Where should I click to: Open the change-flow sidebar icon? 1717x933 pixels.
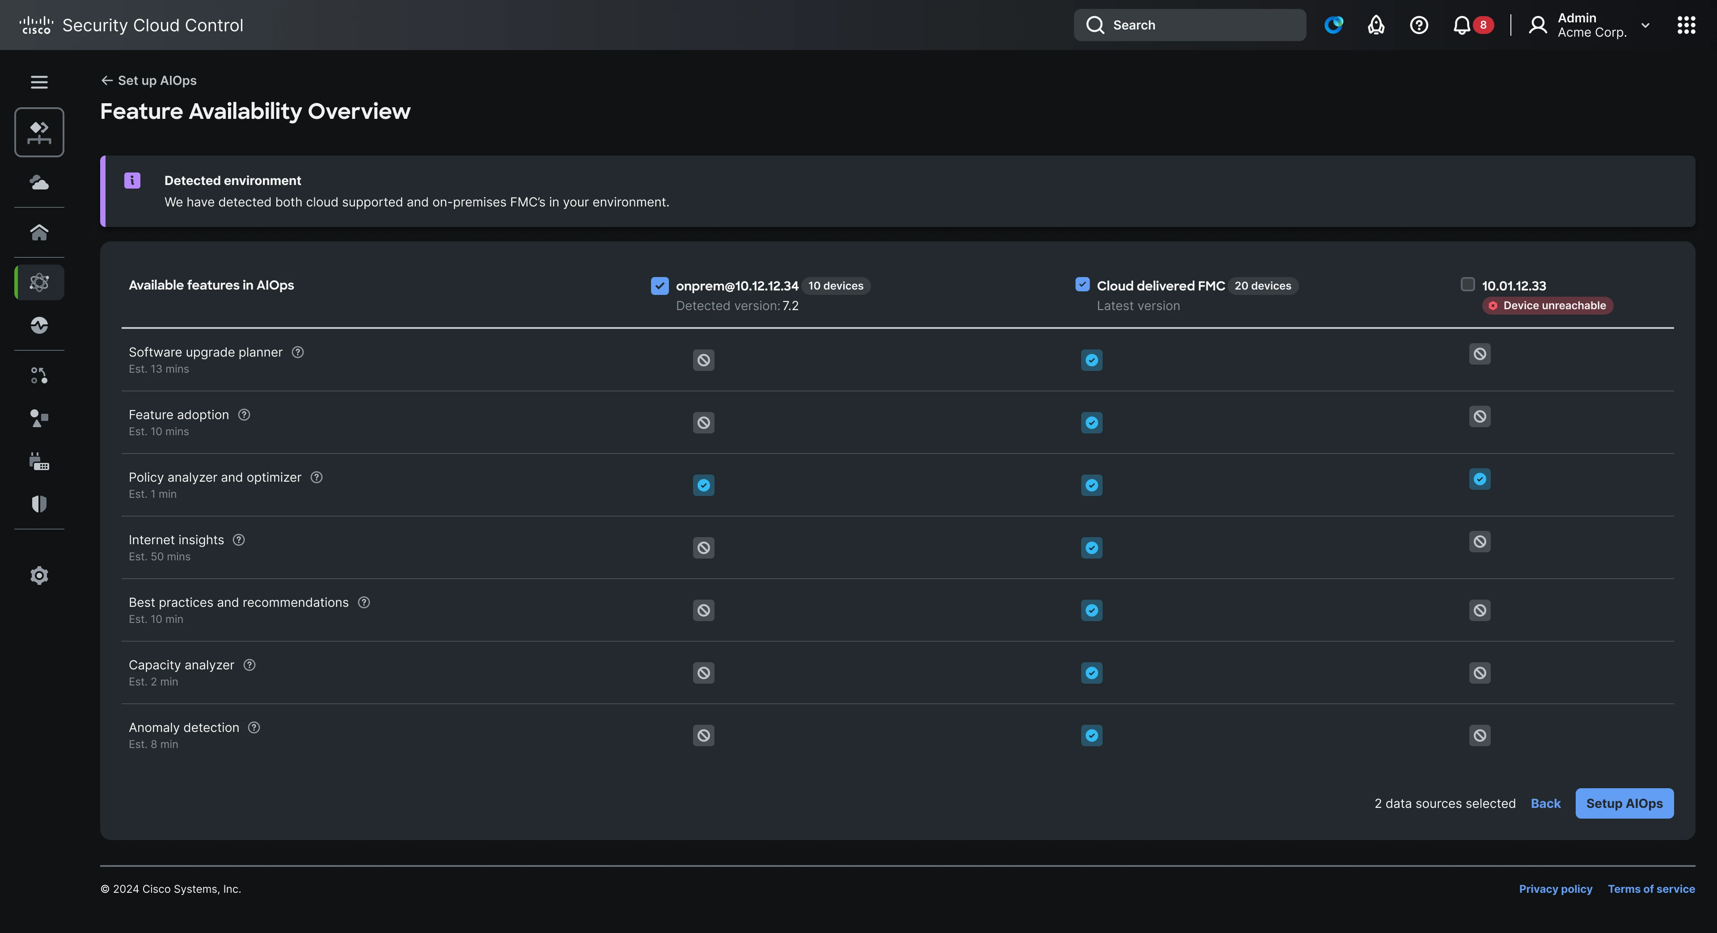click(x=39, y=376)
